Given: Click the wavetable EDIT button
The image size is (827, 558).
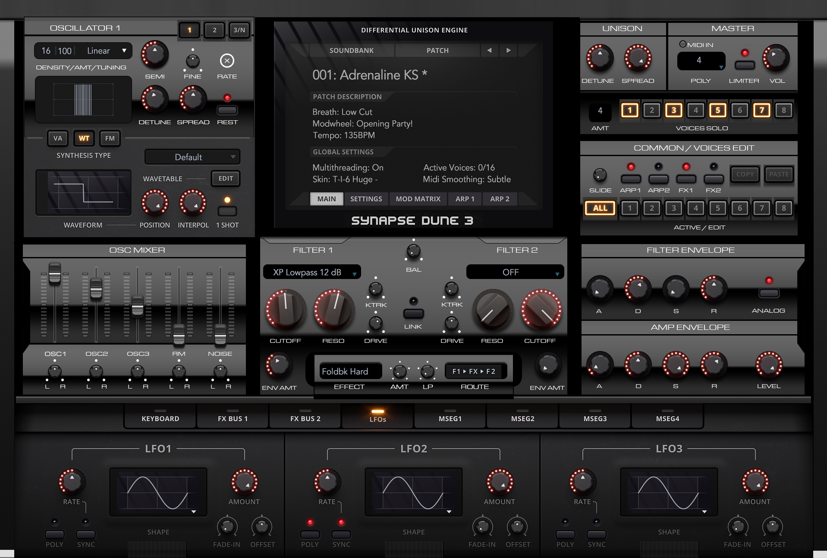Looking at the screenshot, I should 226,179.
